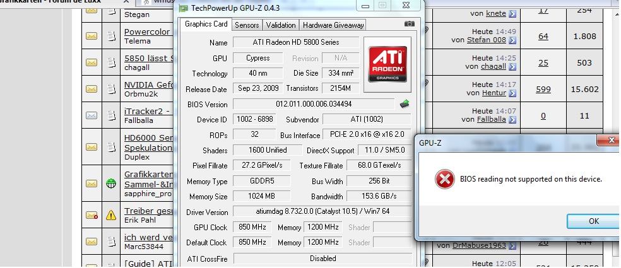Screen dimensions: 621x268
Task: Open the ich werd ve thread link
Action: pos(148,238)
